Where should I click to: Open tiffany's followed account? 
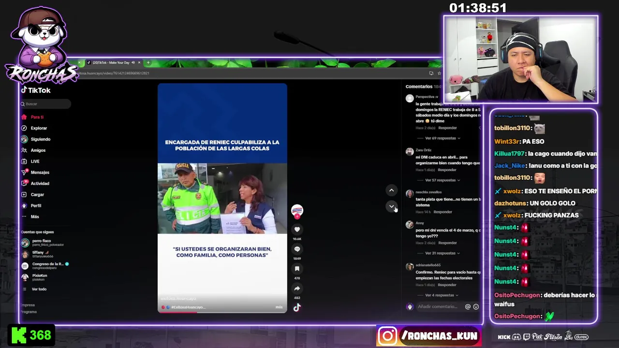39,254
